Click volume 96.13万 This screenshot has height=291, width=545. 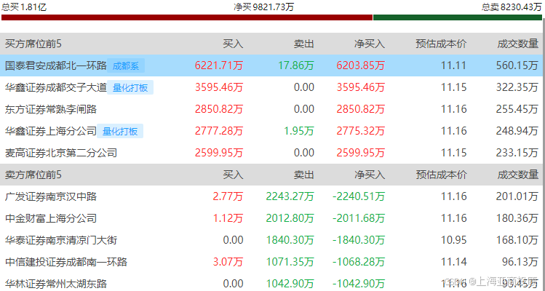pyautogui.click(x=520, y=262)
